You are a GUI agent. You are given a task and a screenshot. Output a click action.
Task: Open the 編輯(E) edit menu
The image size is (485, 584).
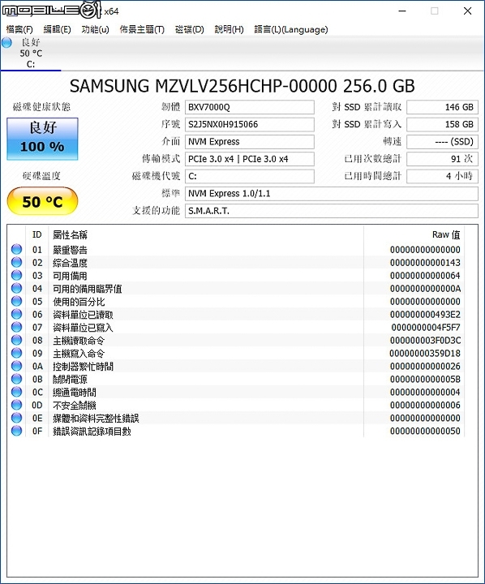tap(57, 29)
